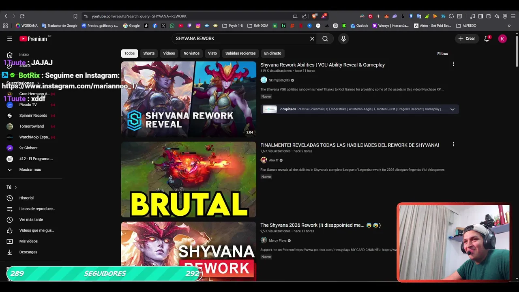
Task: Open the Instagram bookmark icon
Action: [x=198, y=26]
